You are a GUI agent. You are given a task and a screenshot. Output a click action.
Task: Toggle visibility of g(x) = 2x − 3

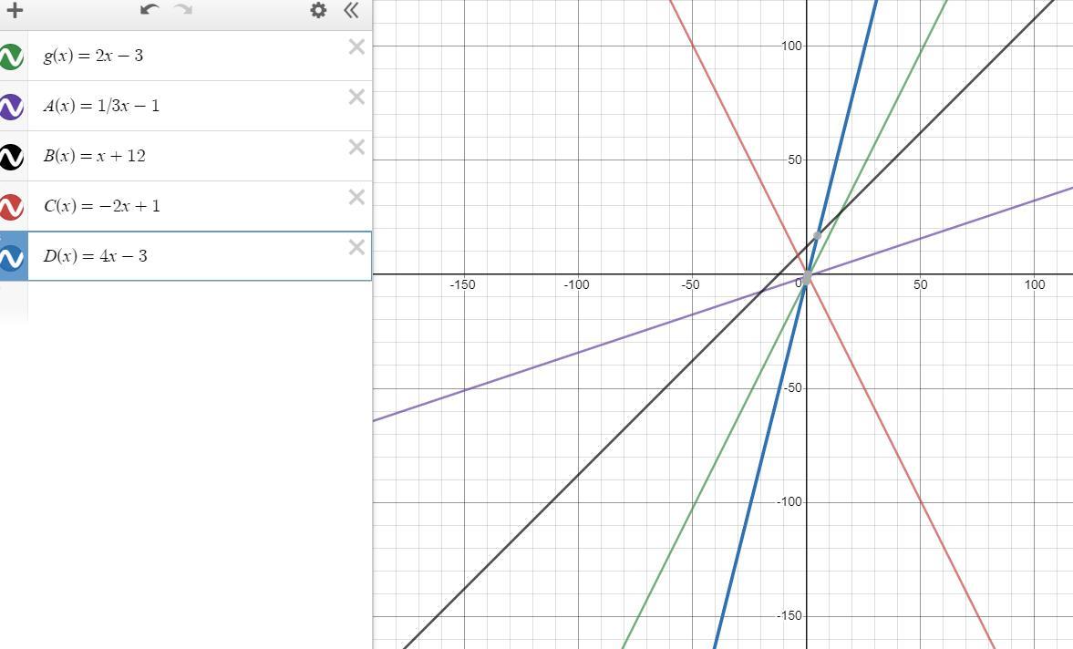pyautogui.click(x=12, y=57)
